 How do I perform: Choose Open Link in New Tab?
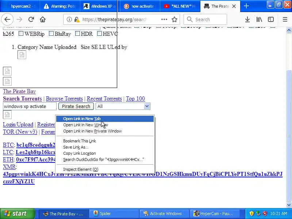click(x=105, y=119)
